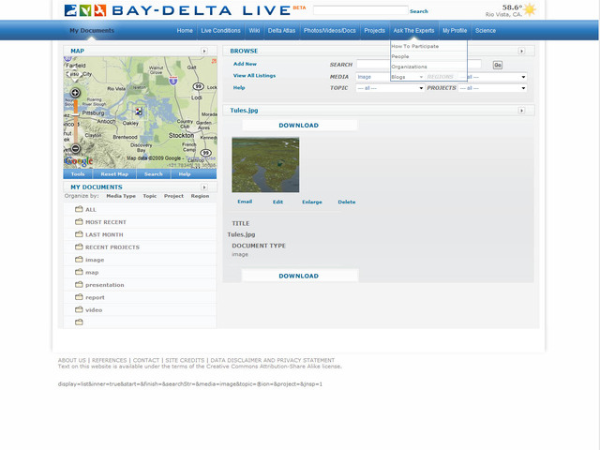Select Blogs submenu entry
The image size is (600, 450).
pyautogui.click(x=397, y=77)
